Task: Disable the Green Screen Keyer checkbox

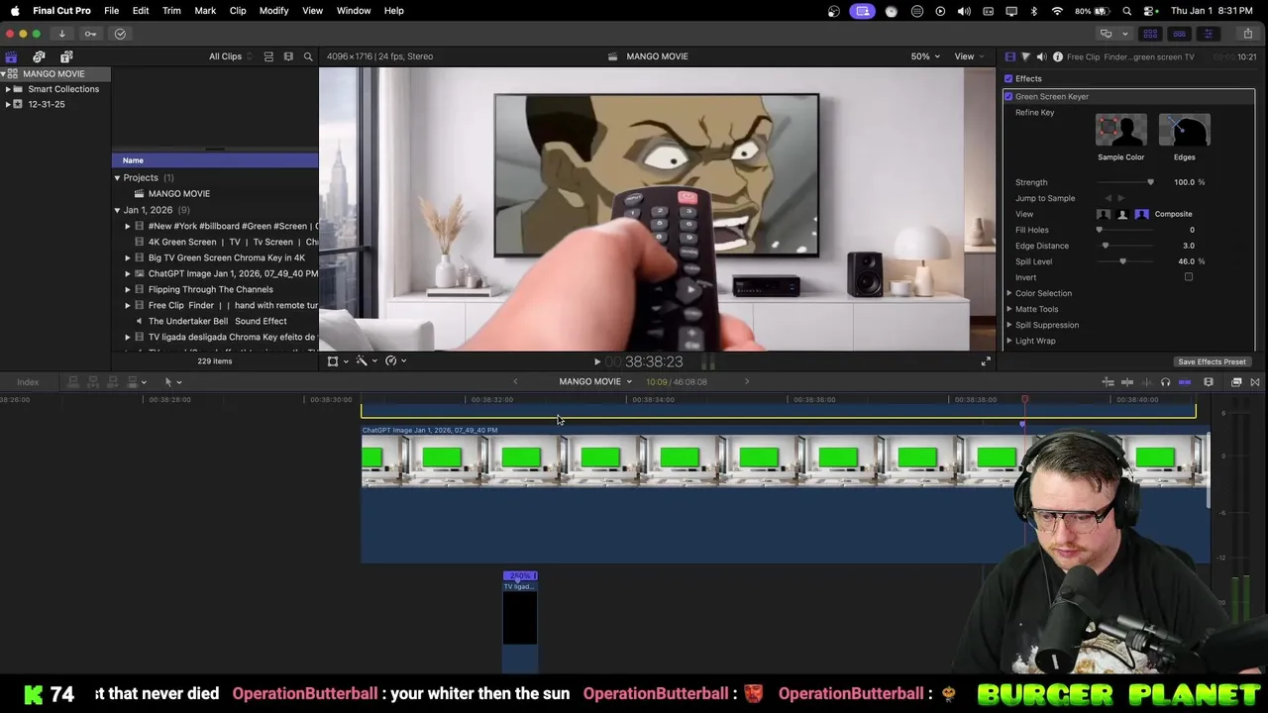Action: click(1008, 97)
